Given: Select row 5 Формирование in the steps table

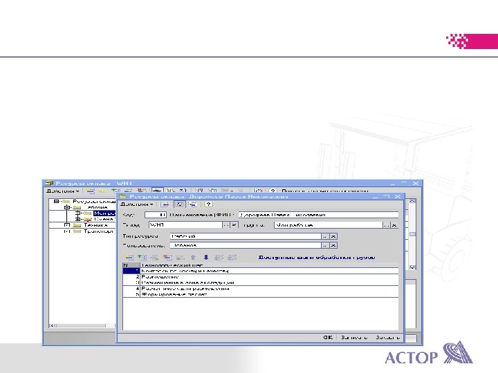Looking at the screenshot, I should [x=261, y=294].
